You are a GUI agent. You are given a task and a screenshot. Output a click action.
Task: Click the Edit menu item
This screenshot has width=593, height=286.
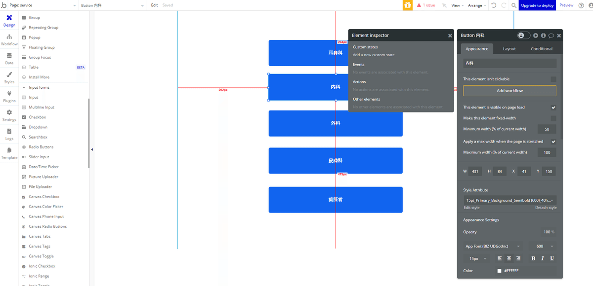154,5
